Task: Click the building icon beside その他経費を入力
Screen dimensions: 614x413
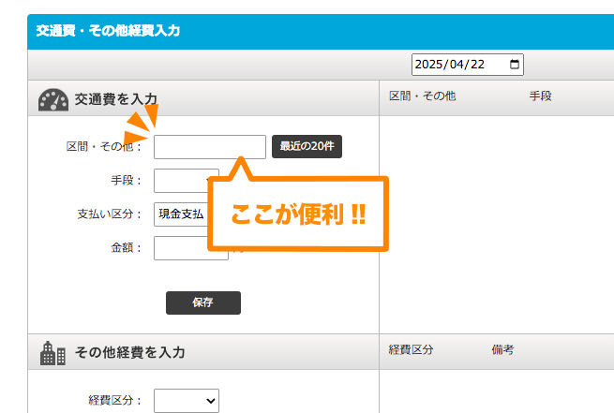Action: [x=52, y=353]
